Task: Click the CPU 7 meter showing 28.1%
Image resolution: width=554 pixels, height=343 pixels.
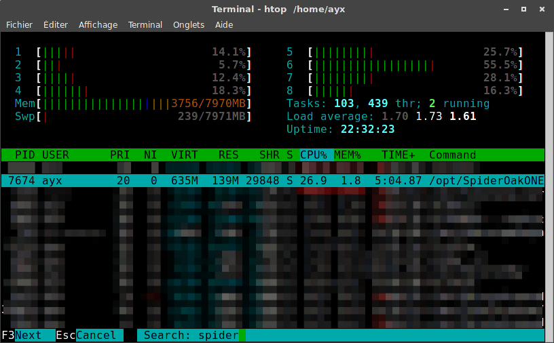Action: pos(404,78)
